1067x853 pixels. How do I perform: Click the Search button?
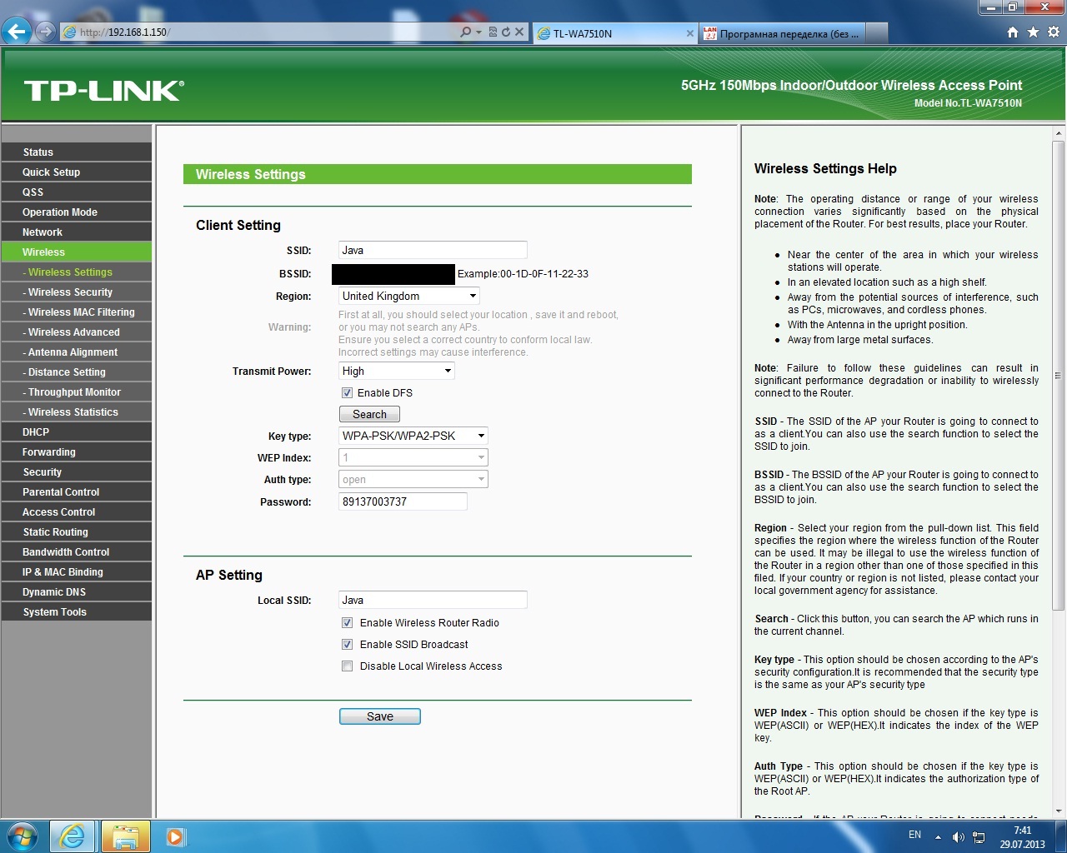369,414
